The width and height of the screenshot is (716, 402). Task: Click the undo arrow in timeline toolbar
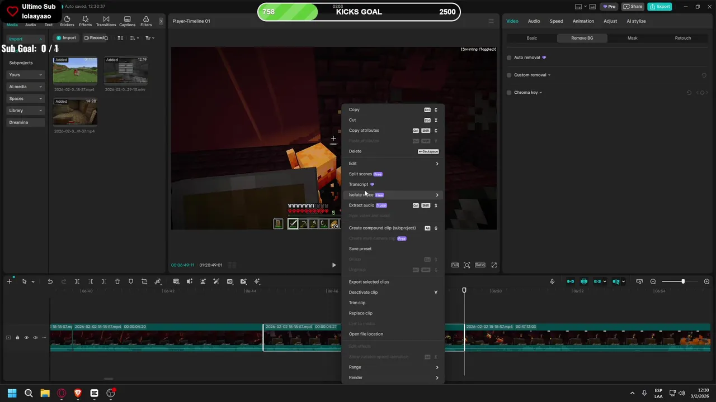click(x=50, y=281)
